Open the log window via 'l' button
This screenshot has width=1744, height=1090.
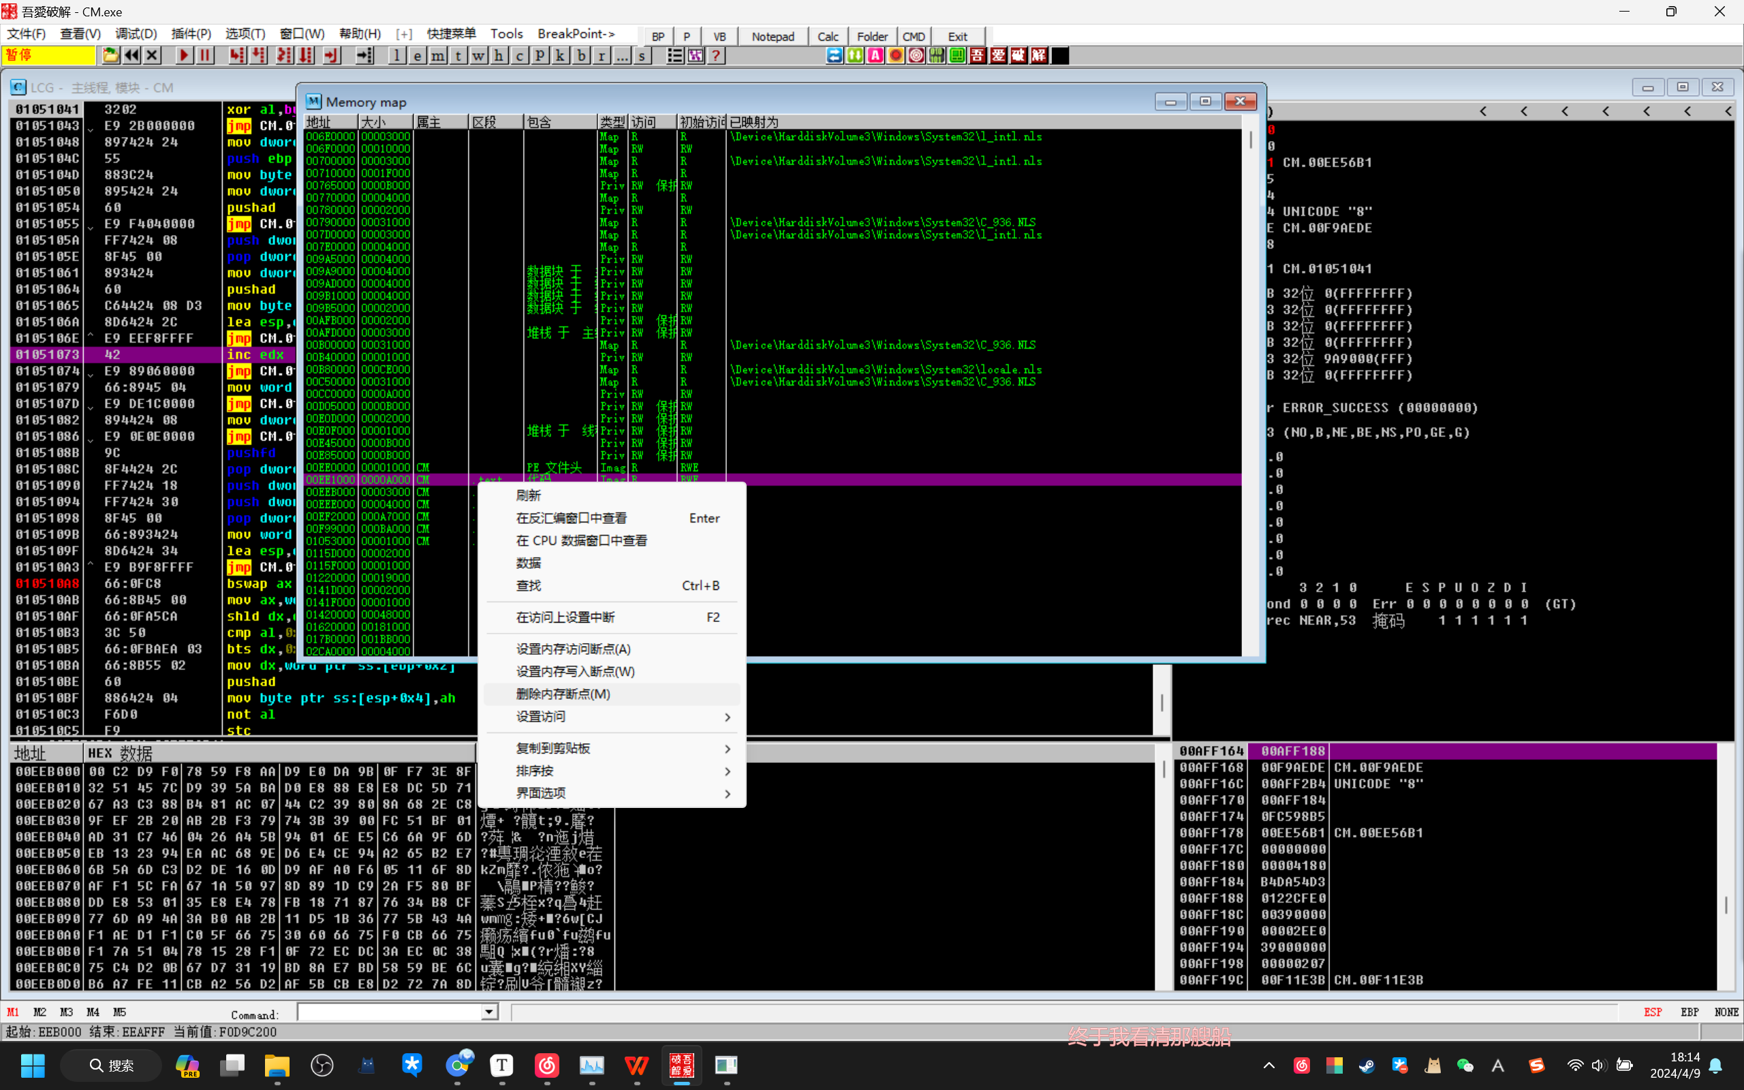pos(396,55)
